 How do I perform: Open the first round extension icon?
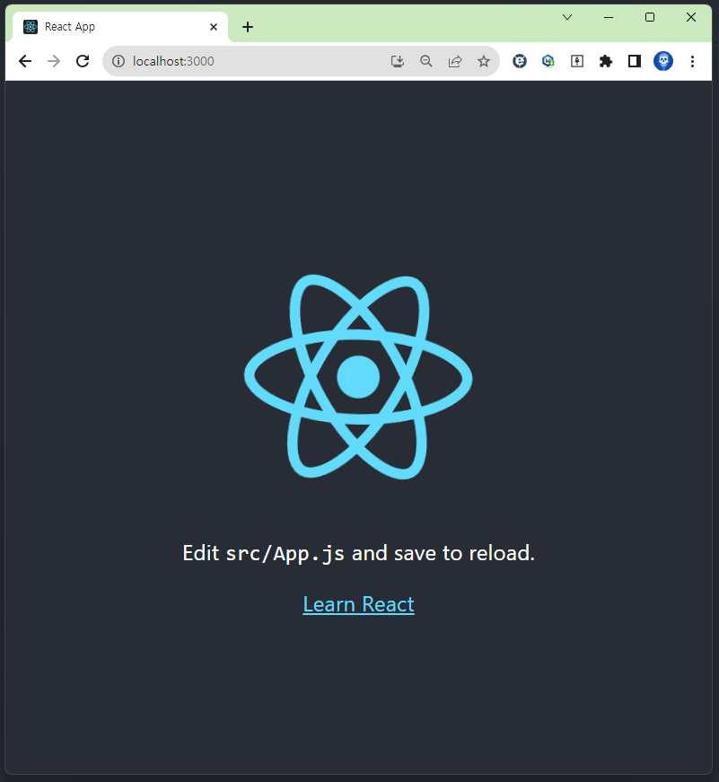click(520, 61)
